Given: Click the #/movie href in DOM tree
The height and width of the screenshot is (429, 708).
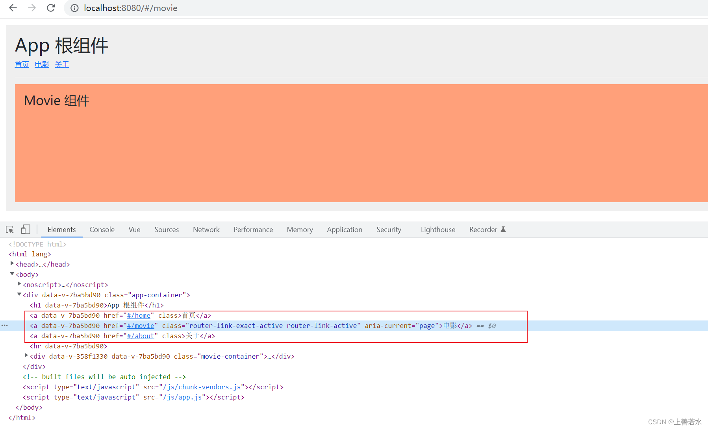Looking at the screenshot, I should [x=141, y=326].
